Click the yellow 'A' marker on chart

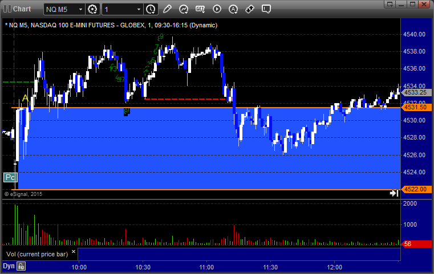25,98
